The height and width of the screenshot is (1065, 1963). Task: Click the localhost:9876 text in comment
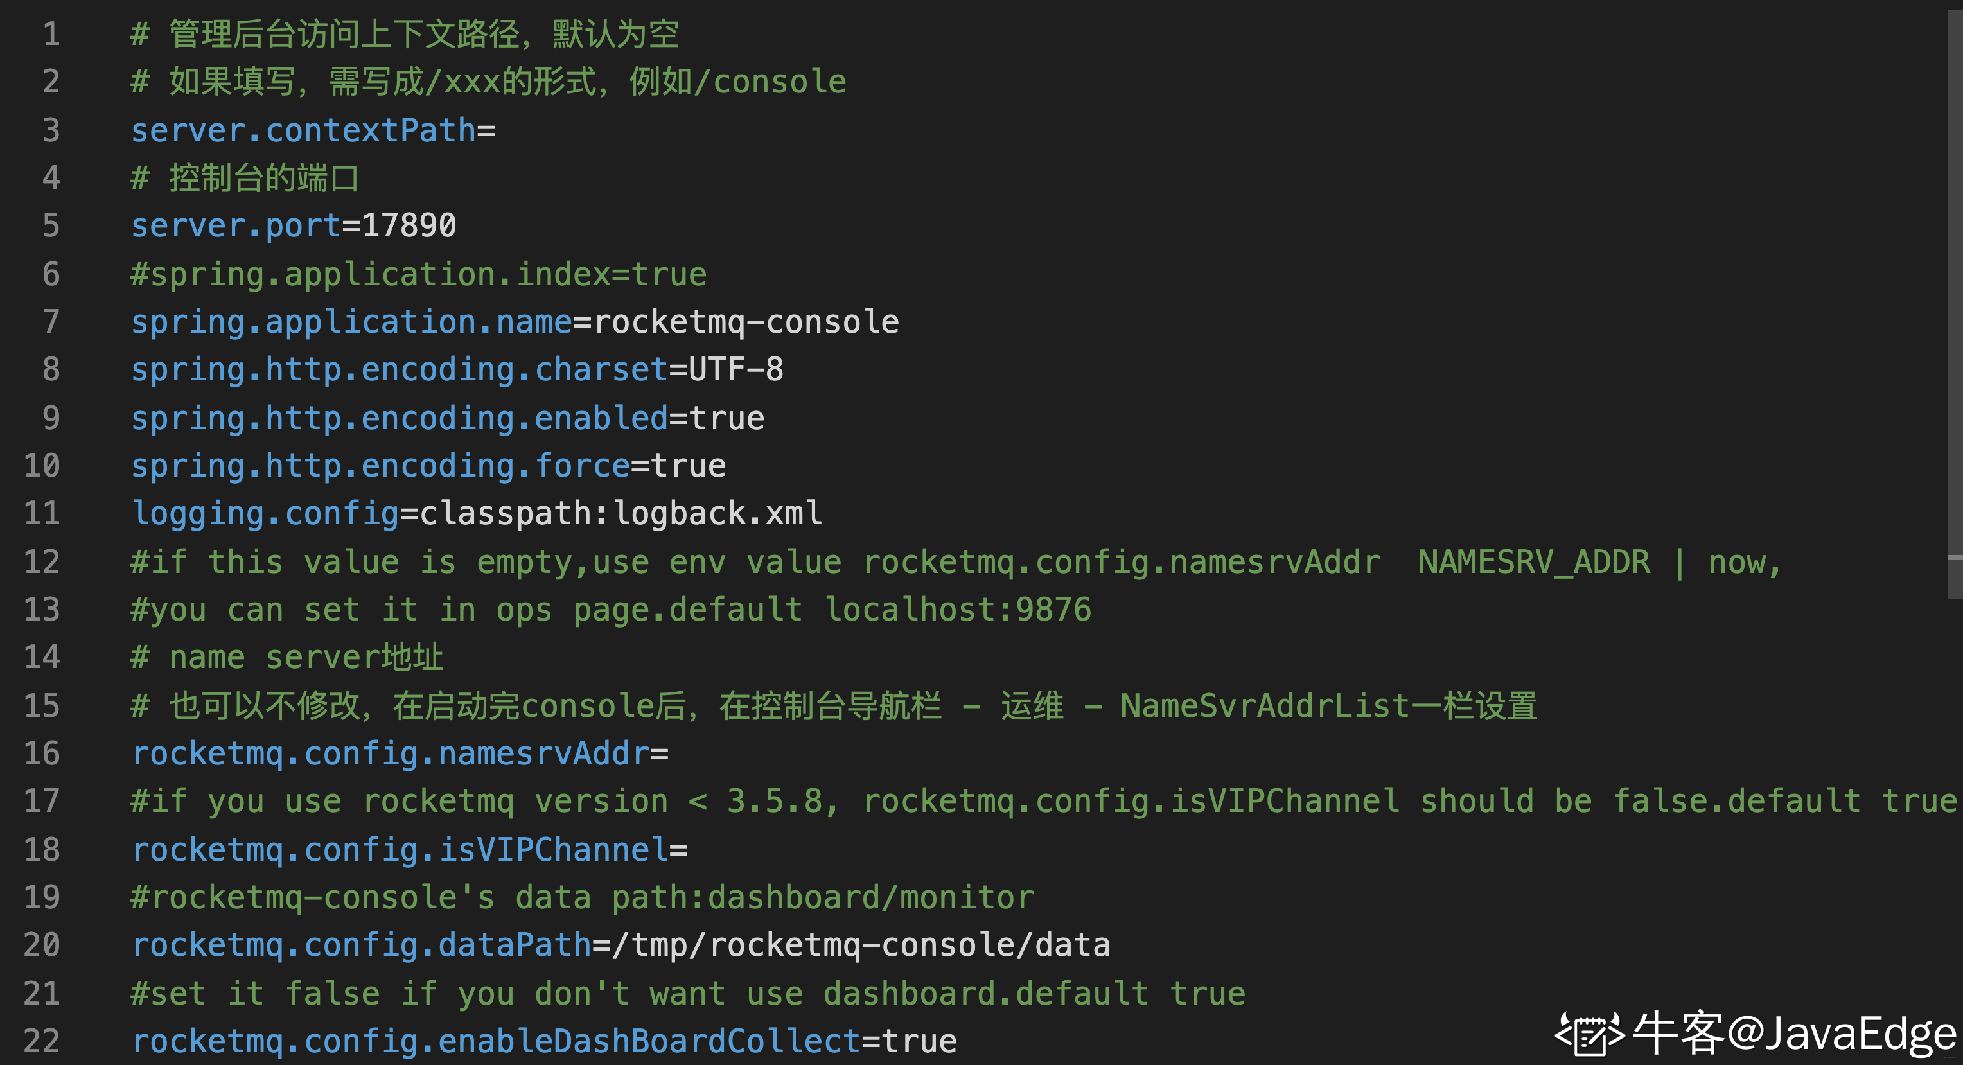pos(958,610)
